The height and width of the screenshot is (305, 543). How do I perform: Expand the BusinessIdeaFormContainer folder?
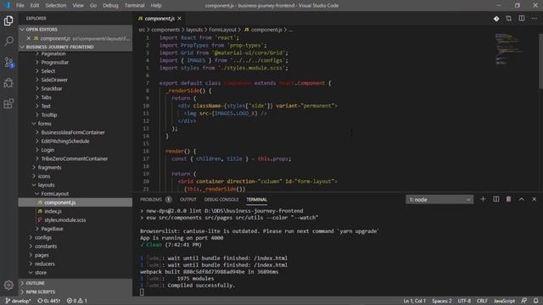(73, 132)
